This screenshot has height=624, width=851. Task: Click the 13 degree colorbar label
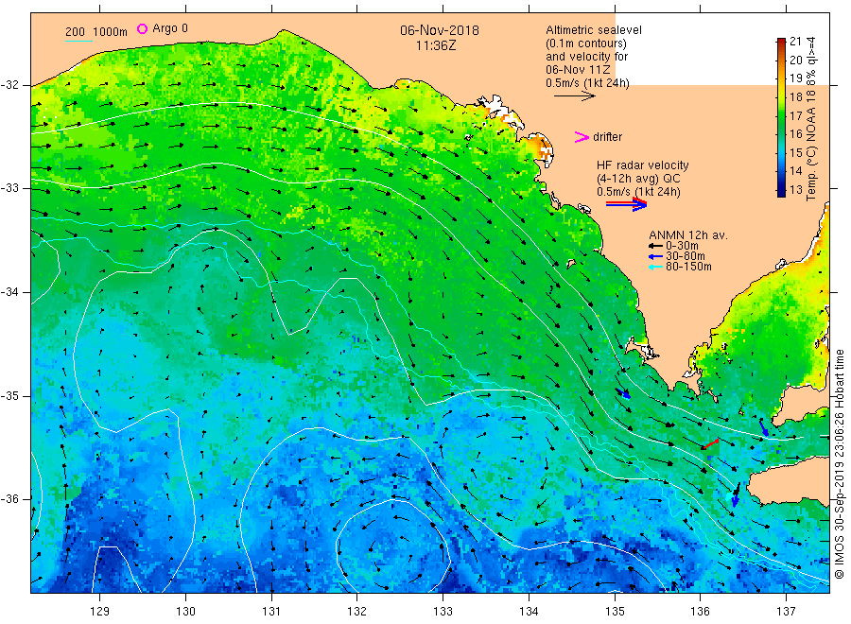click(x=795, y=190)
